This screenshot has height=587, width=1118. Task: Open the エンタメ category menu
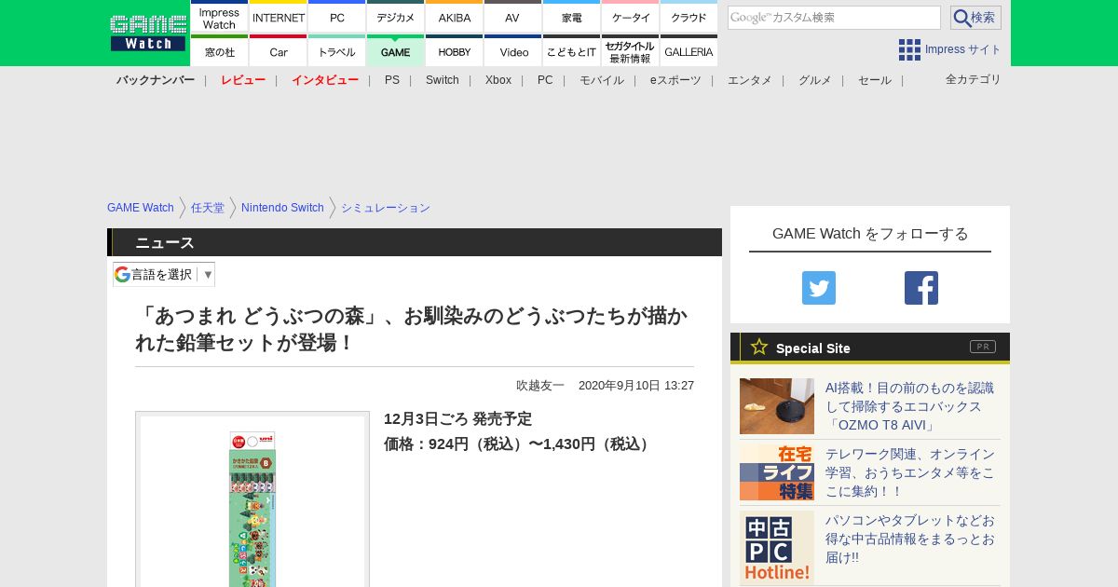pyautogui.click(x=750, y=80)
